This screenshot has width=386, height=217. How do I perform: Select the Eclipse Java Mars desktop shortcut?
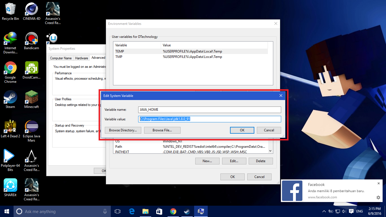coord(31,131)
